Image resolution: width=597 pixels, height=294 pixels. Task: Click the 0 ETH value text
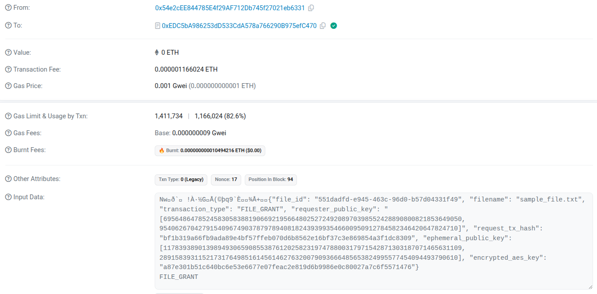click(170, 52)
